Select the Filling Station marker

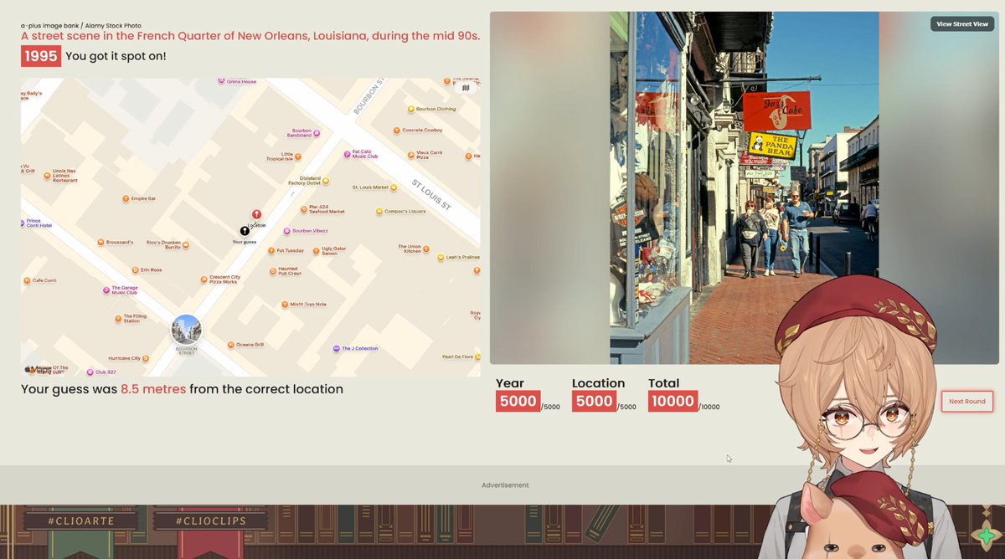[117, 318]
